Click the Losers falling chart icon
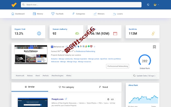171x107 pixels. click(x=114, y=14)
